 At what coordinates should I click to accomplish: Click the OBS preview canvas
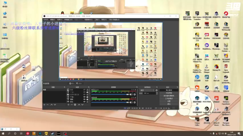(111, 51)
